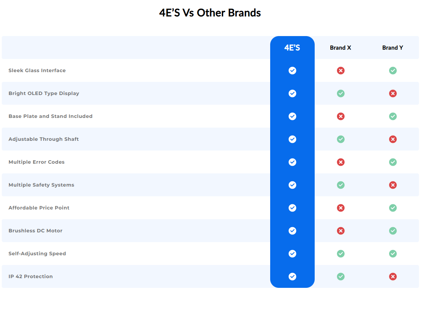
Task: Click Brand X red cross for Base Plate row
Action: [x=341, y=117]
